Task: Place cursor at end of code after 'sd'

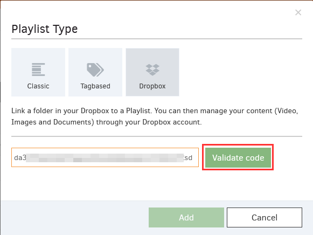Action: [x=193, y=158]
